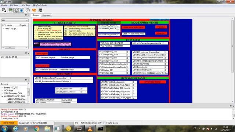This screenshot has height=132, width=235.
Task: Show hidden system tray icons arrow
Action: tap(199, 129)
